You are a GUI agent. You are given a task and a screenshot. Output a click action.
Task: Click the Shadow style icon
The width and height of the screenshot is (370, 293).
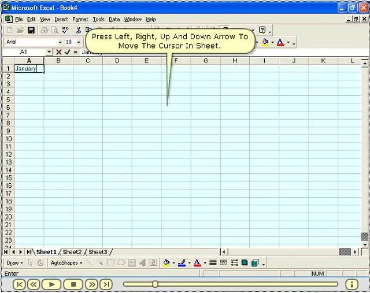245,262
